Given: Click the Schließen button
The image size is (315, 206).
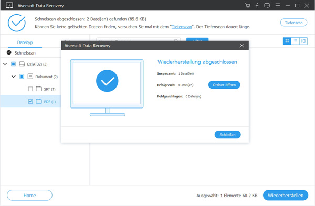Looking at the screenshot, I should coord(228,135).
